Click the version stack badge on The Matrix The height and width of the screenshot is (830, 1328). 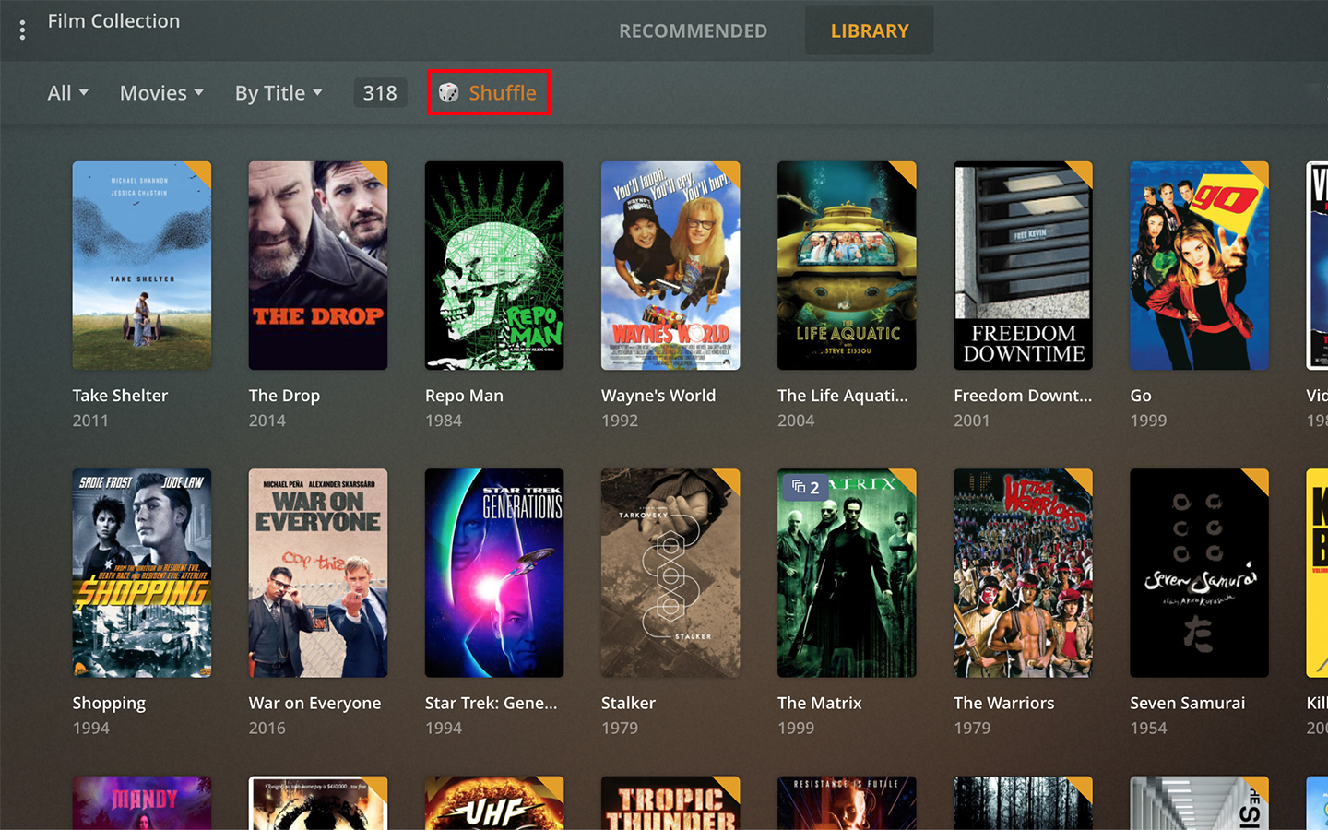tap(805, 487)
